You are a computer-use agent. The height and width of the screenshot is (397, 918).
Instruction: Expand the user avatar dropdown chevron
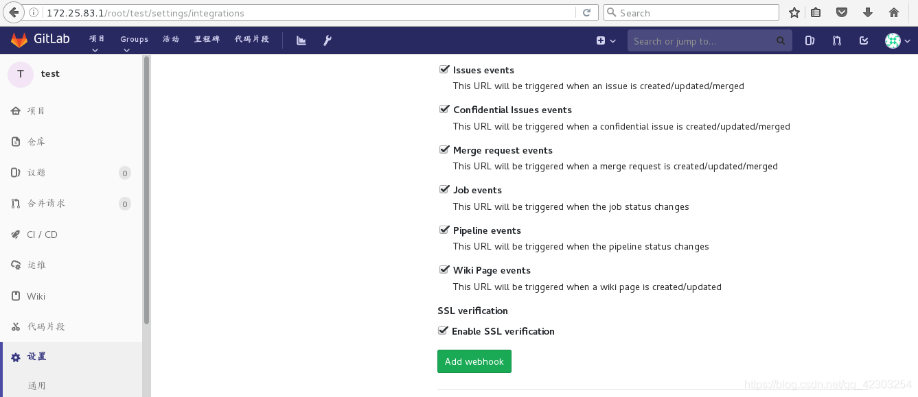907,41
